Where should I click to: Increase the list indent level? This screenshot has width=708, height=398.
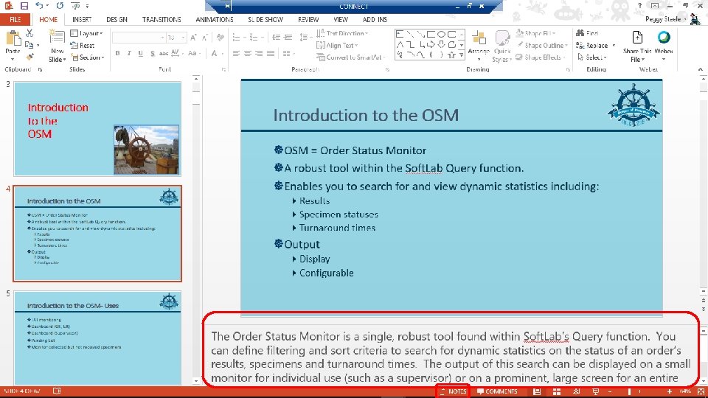288,38
